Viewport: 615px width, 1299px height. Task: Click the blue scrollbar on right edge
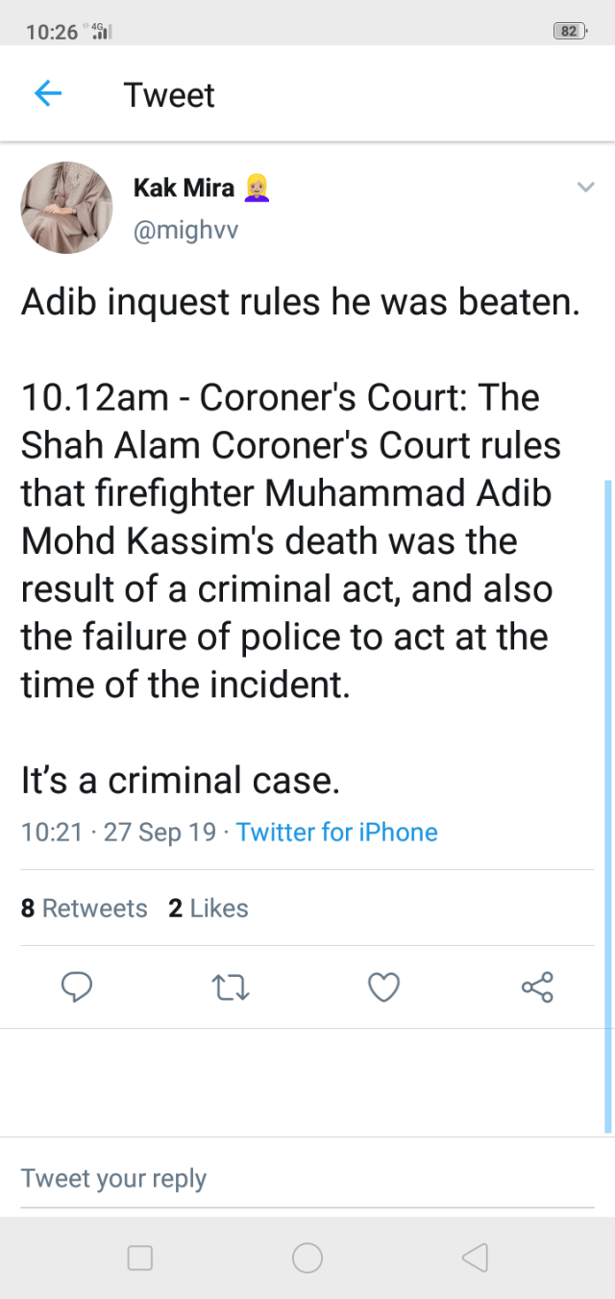[607, 806]
